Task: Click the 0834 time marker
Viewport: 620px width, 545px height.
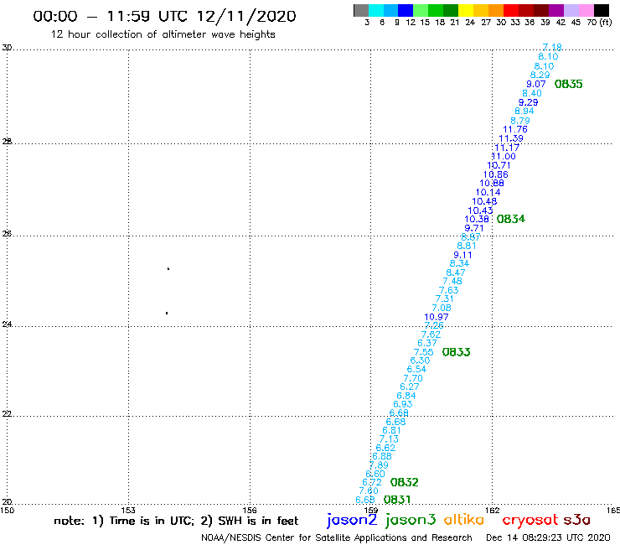Action: pos(511,219)
